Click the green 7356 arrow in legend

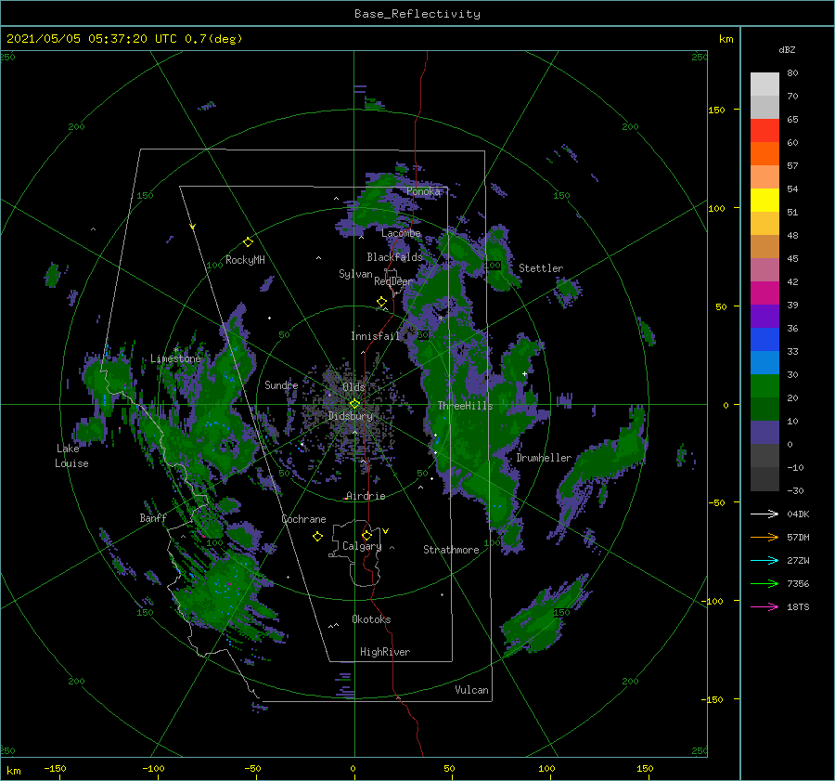764,584
